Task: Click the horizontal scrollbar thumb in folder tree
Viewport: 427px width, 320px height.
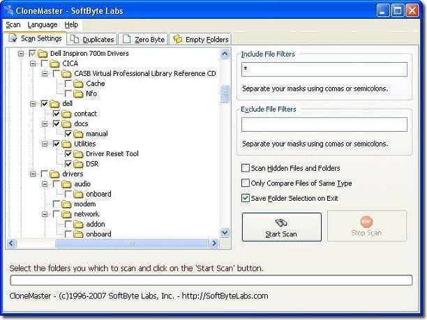Action: coord(131,243)
